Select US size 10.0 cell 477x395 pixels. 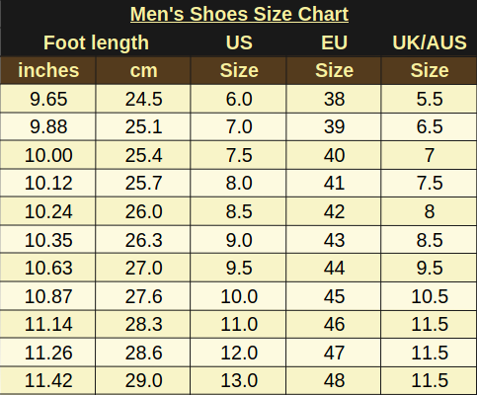(239, 296)
